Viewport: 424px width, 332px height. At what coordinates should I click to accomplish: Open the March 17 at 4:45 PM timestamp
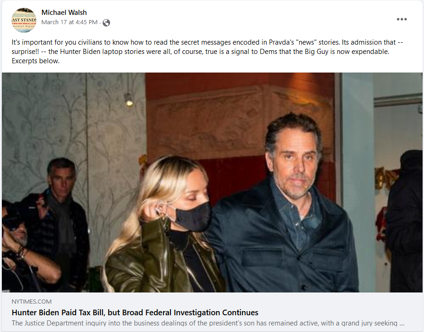click(70, 22)
